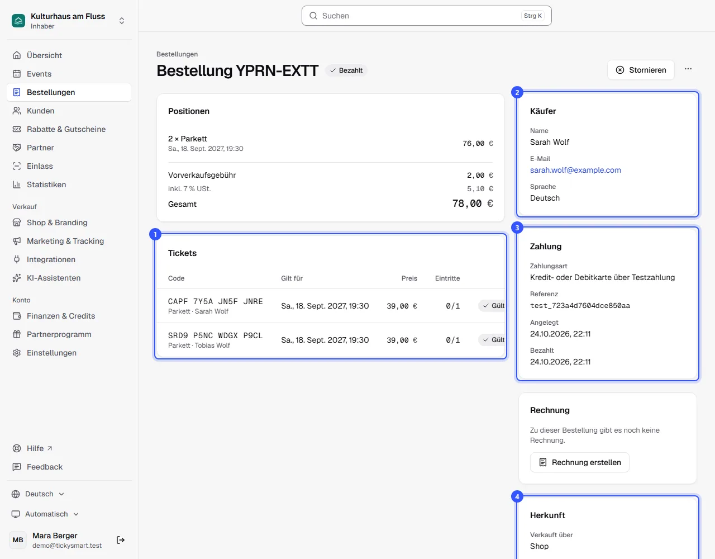Open Einstellungen in the sidebar
The image size is (715, 559).
[x=69, y=353]
